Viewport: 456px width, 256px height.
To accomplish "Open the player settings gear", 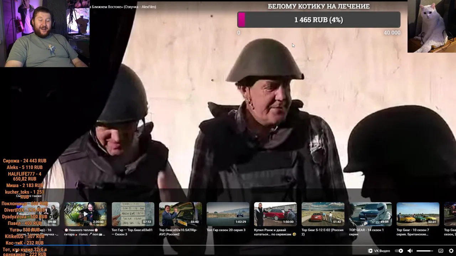I will [x=451, y=251].
